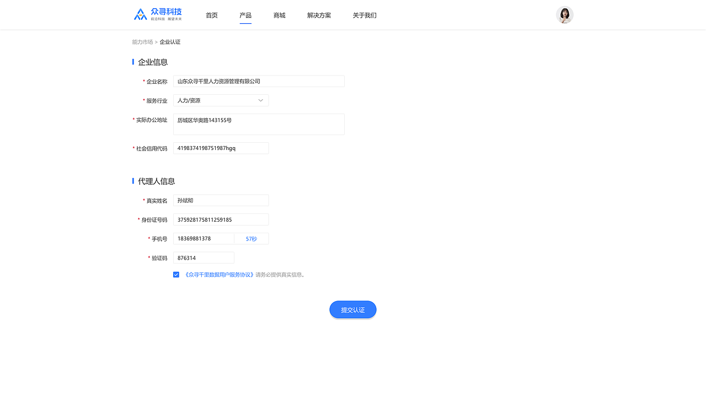
Task: Open the 商城 menu item
Action: pos(279,15)
